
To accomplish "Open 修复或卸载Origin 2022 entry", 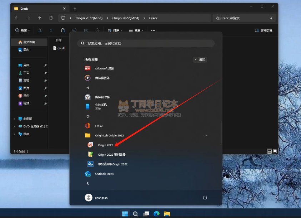I will click(112, 164).
